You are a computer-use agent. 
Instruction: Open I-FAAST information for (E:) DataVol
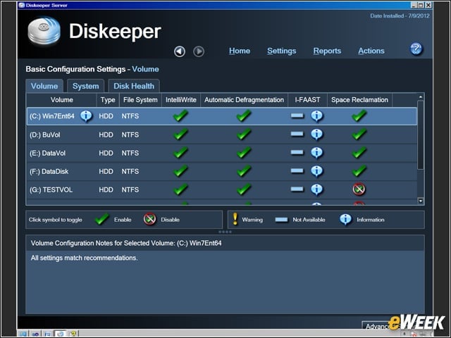click(x=316, y=153)
